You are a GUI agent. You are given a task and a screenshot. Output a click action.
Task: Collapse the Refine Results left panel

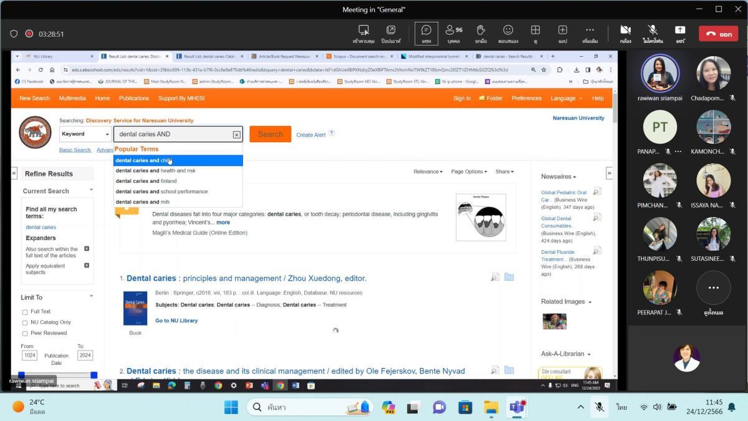[x=14, y=173]
